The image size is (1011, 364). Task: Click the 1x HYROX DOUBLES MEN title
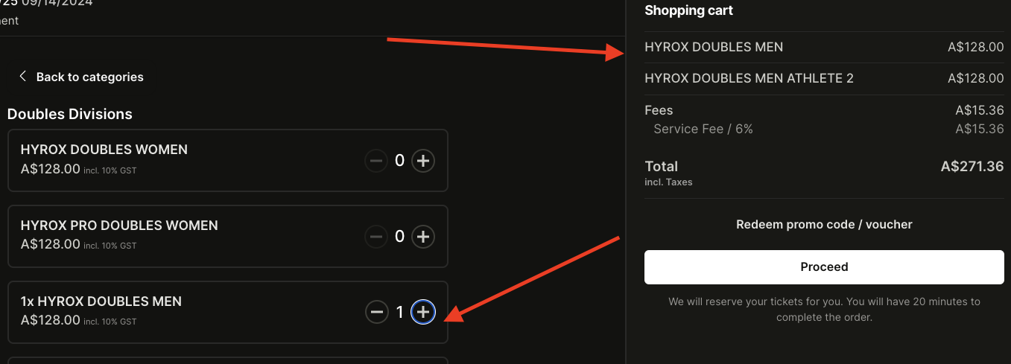point(101,301)
